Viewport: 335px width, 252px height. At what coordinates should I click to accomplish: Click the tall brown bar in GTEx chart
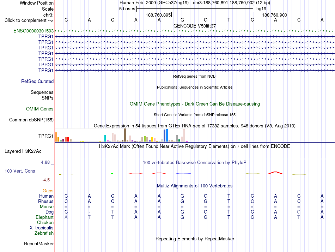(x=125, y=135)
